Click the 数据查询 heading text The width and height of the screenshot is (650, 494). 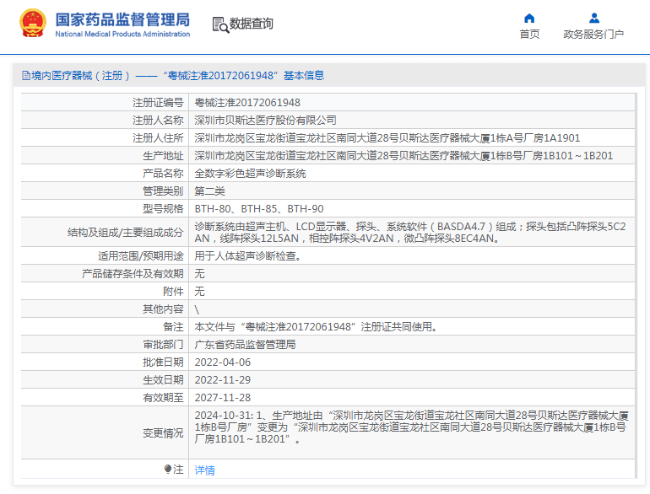pos(251,24)
